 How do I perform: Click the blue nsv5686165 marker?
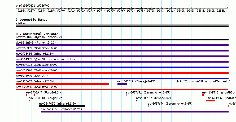pyautogui.click(x=137, y=101)
